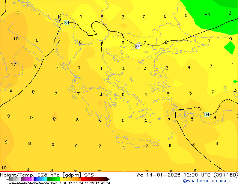Pick the dark blue swatch at legend -30

(x=35, y=179)
